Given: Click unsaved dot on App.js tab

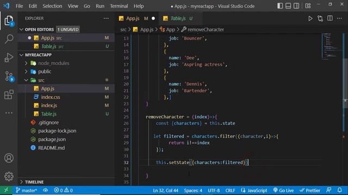Looking at the screenshot, I should (x=153, y=18).
